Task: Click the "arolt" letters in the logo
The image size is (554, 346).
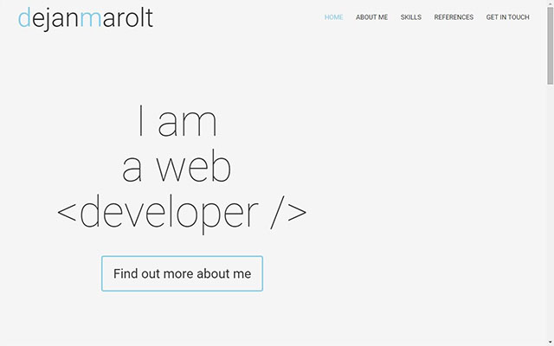Action: tap(127, 17)
